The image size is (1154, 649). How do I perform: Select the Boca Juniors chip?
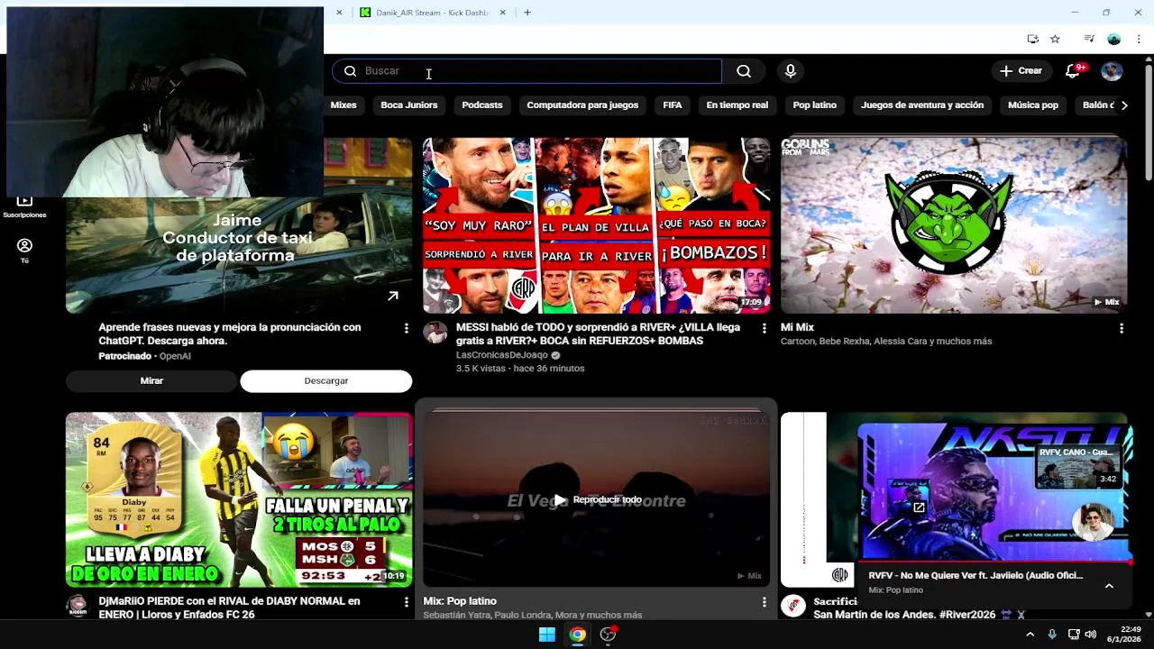(x=409, y=105)
